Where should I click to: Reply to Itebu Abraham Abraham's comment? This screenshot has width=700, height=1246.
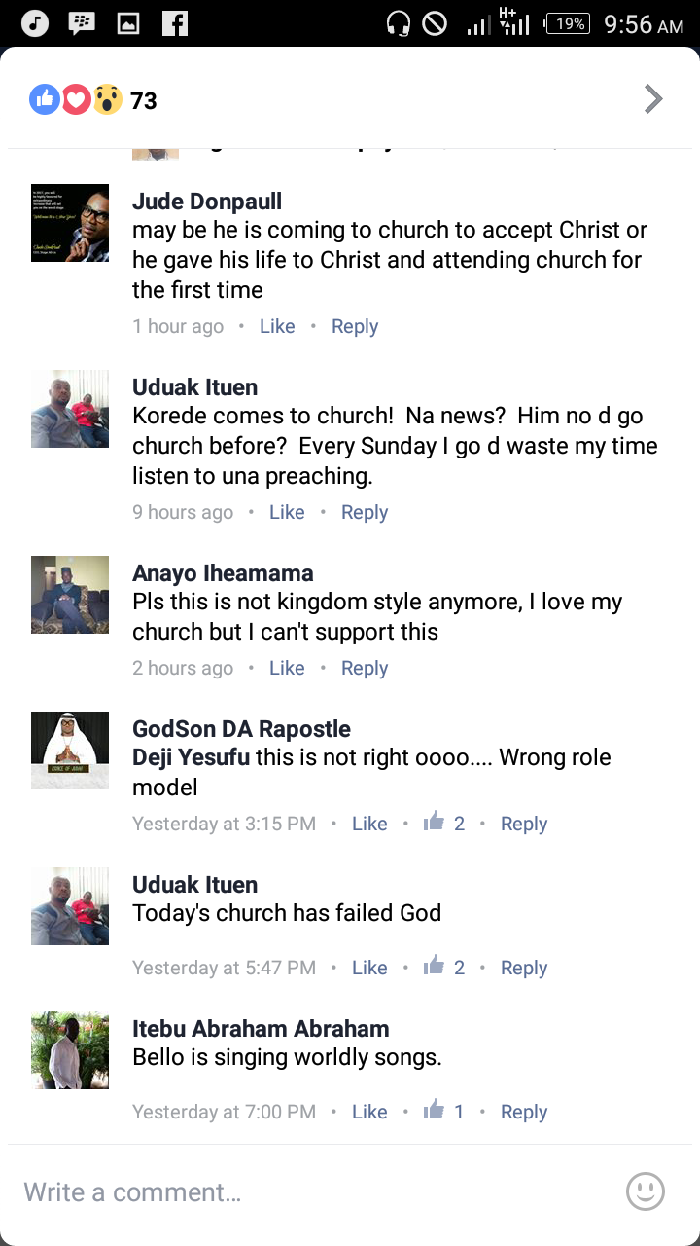coord(524,1112)
